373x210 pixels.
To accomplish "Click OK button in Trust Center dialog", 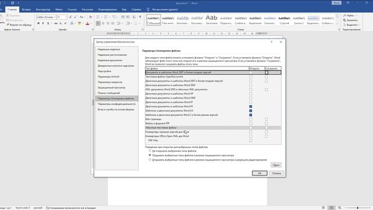I will click(259, 173).
